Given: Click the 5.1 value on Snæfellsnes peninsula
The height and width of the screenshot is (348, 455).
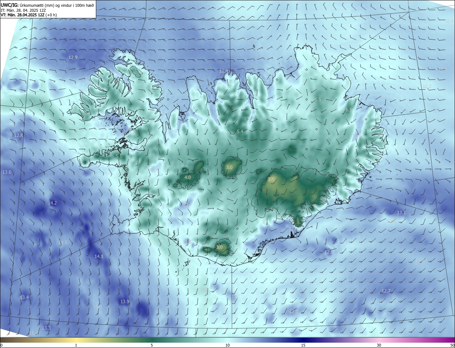Looking at the screenshot, I should pos(119,156).
